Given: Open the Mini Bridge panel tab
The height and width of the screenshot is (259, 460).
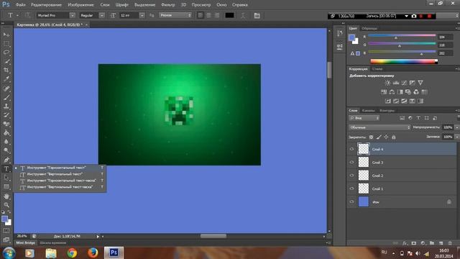Looking at the screenshot, I should click(x=26, y=243).
